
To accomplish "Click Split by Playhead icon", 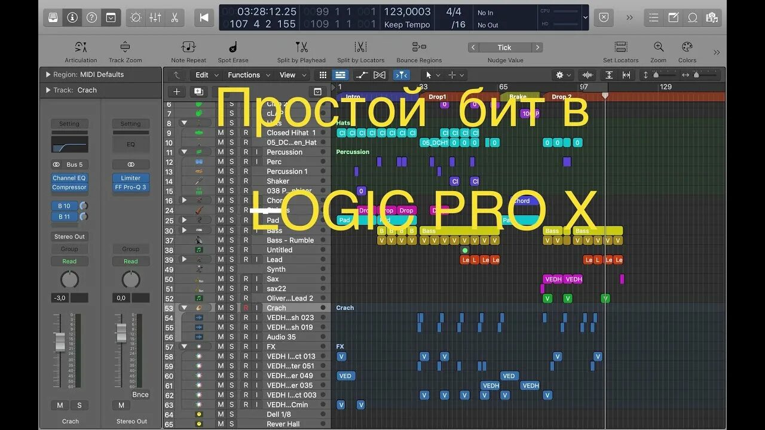I will [301, 47].
